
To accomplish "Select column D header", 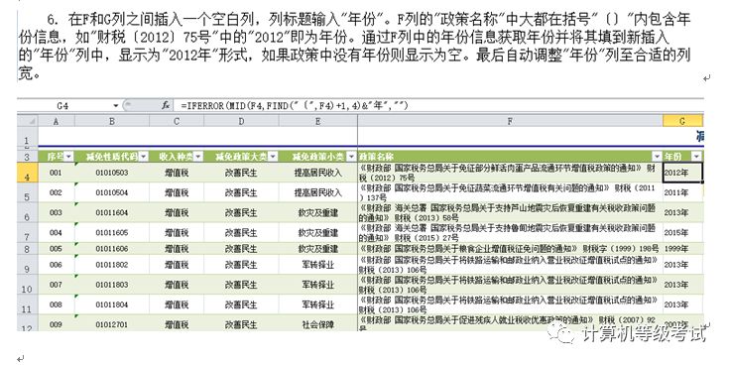I will pos(241,121).
